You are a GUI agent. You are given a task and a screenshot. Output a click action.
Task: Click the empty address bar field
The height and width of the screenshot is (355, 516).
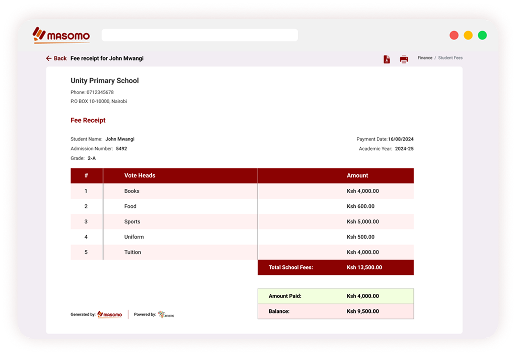pyautogui.click(x=199, y=35)
